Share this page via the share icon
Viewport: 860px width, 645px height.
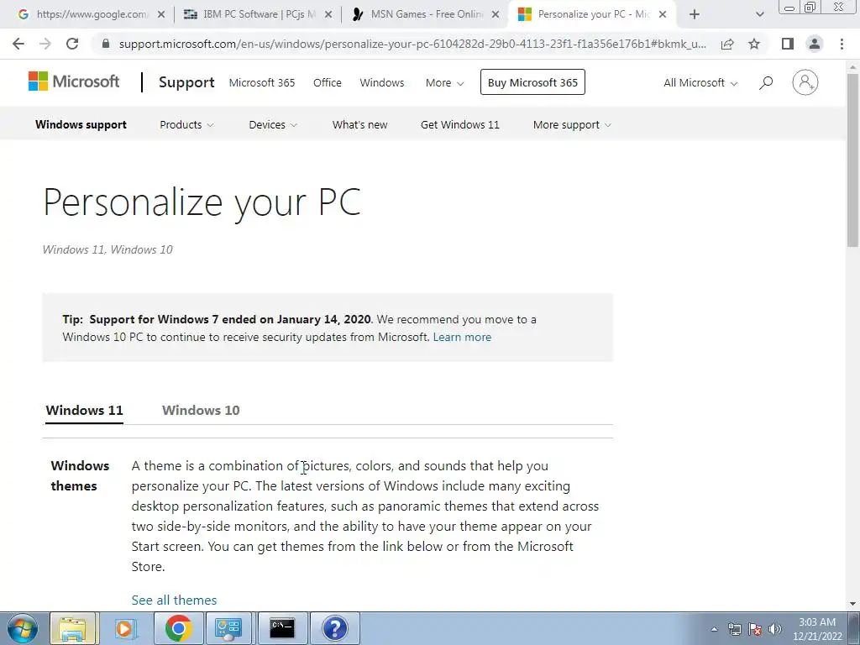(727, 44)
